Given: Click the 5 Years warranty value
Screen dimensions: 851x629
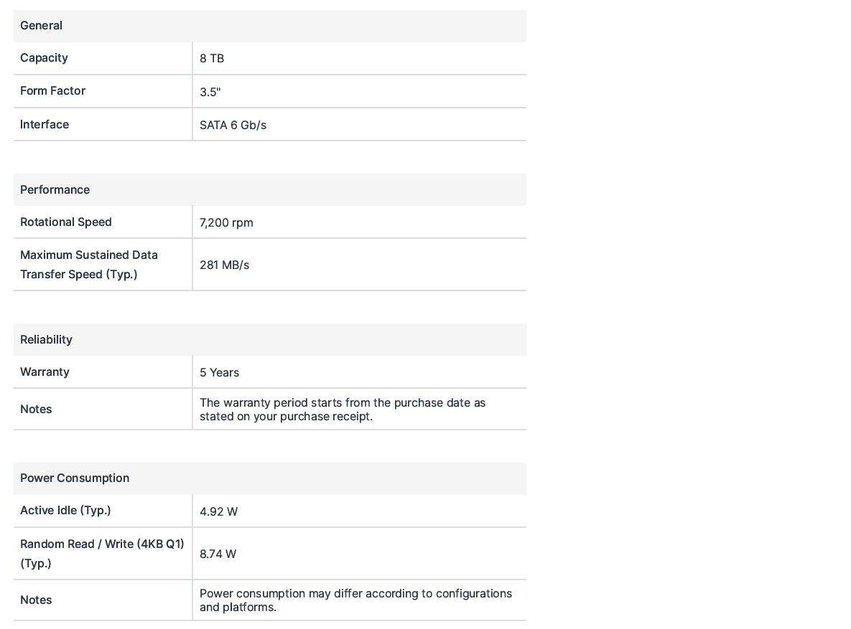Looking at the screenshot, I should 219,372.
